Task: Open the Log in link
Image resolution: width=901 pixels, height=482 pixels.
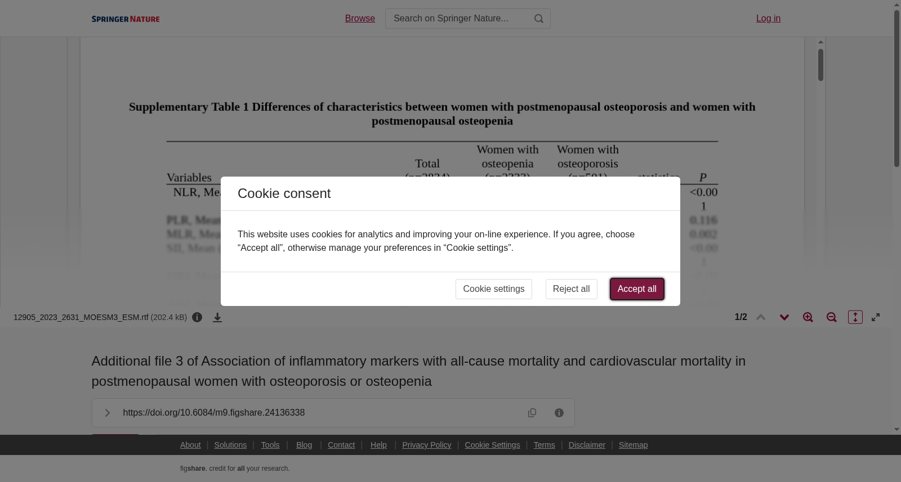Action: 768,19
